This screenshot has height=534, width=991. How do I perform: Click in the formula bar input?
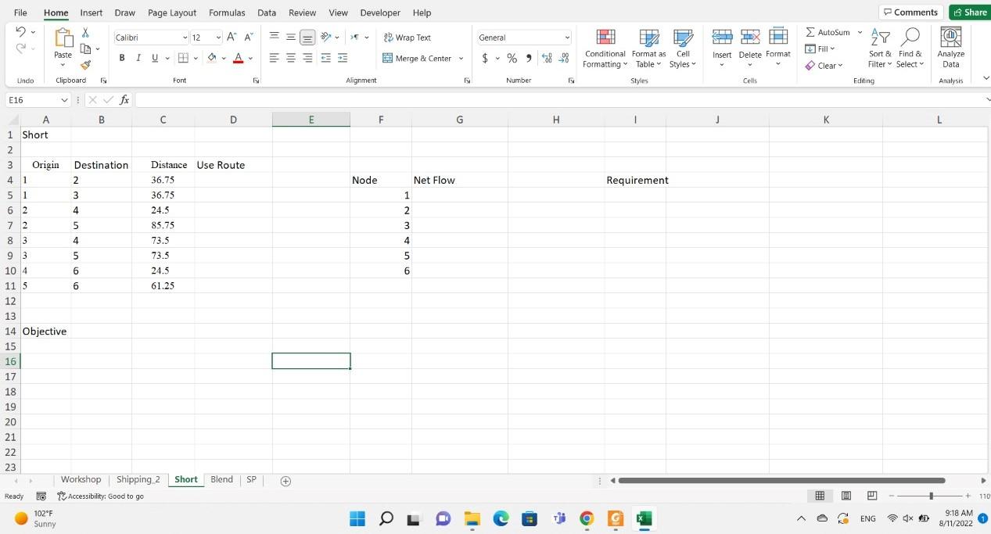pyautogui.click(x=559, y=100)
